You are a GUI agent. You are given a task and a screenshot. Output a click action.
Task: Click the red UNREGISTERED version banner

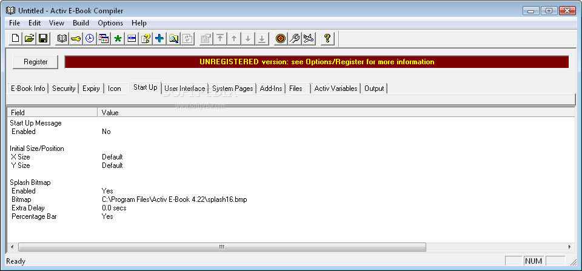click(316, 62)
